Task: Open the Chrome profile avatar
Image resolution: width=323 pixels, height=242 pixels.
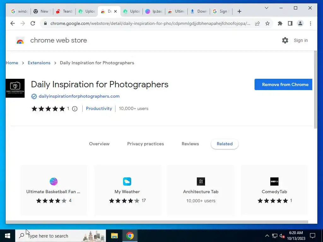Action: point(300,23)
